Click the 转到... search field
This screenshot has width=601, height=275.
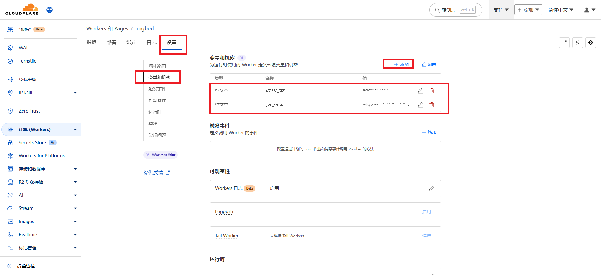pos(455,10)
